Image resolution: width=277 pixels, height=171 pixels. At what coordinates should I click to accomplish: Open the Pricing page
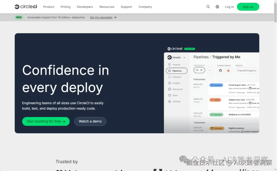click(x=65, y=7)
